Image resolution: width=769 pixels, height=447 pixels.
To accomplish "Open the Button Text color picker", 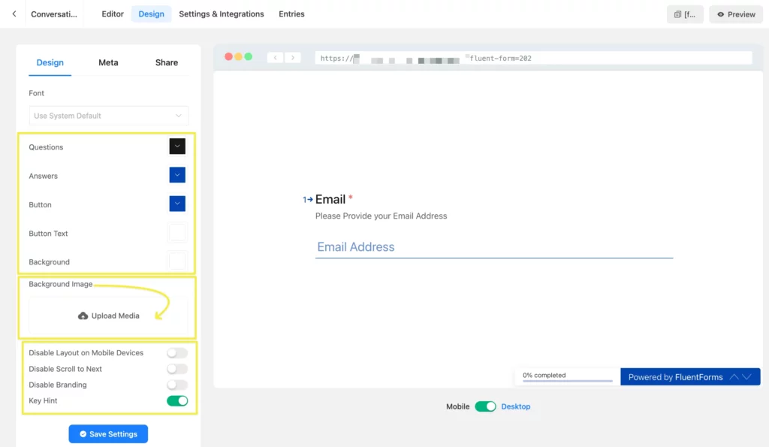I will [177, 233].
